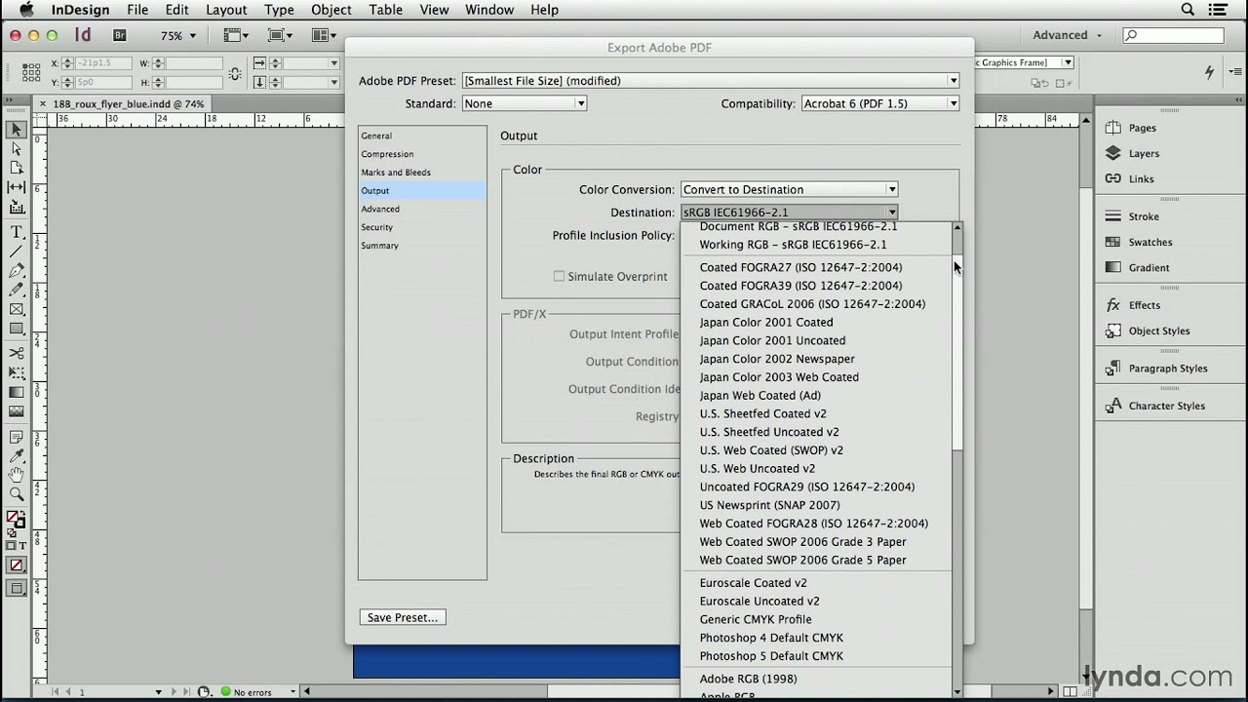Select the Direct Selection tool
The height and width of the screenshot is (702, 1248).
pyautogui.click(x=17, y=149)
